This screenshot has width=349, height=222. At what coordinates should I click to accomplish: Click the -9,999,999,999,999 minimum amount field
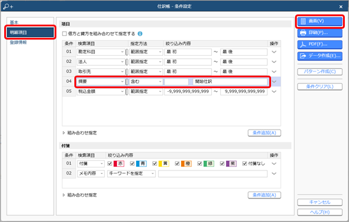coord(188,92)
